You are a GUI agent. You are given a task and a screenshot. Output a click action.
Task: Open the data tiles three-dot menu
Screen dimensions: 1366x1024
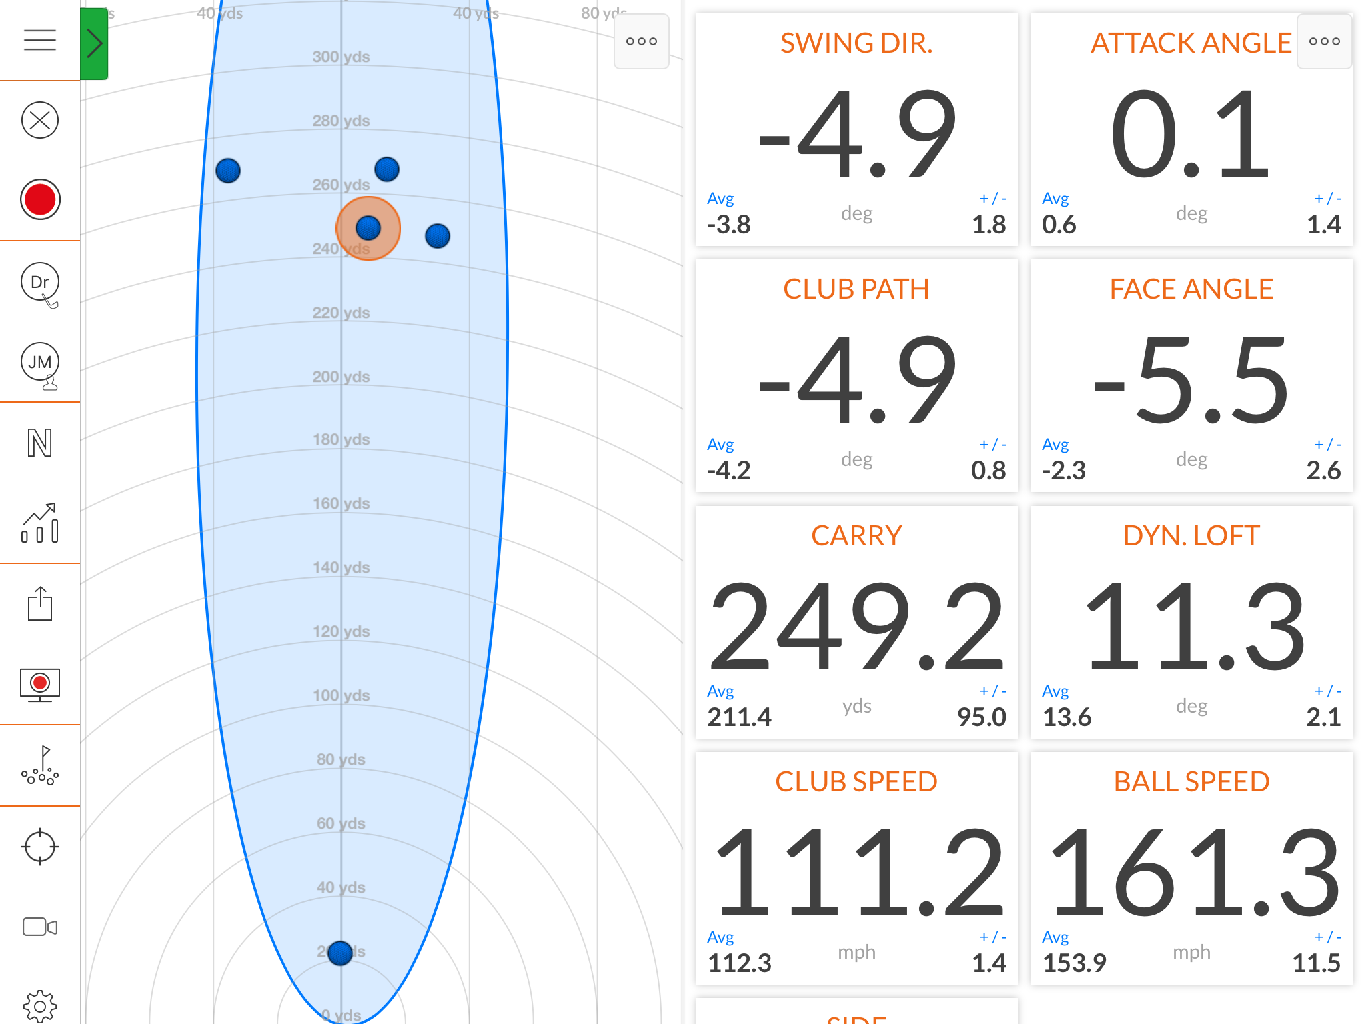click(x=1324, y=41)
